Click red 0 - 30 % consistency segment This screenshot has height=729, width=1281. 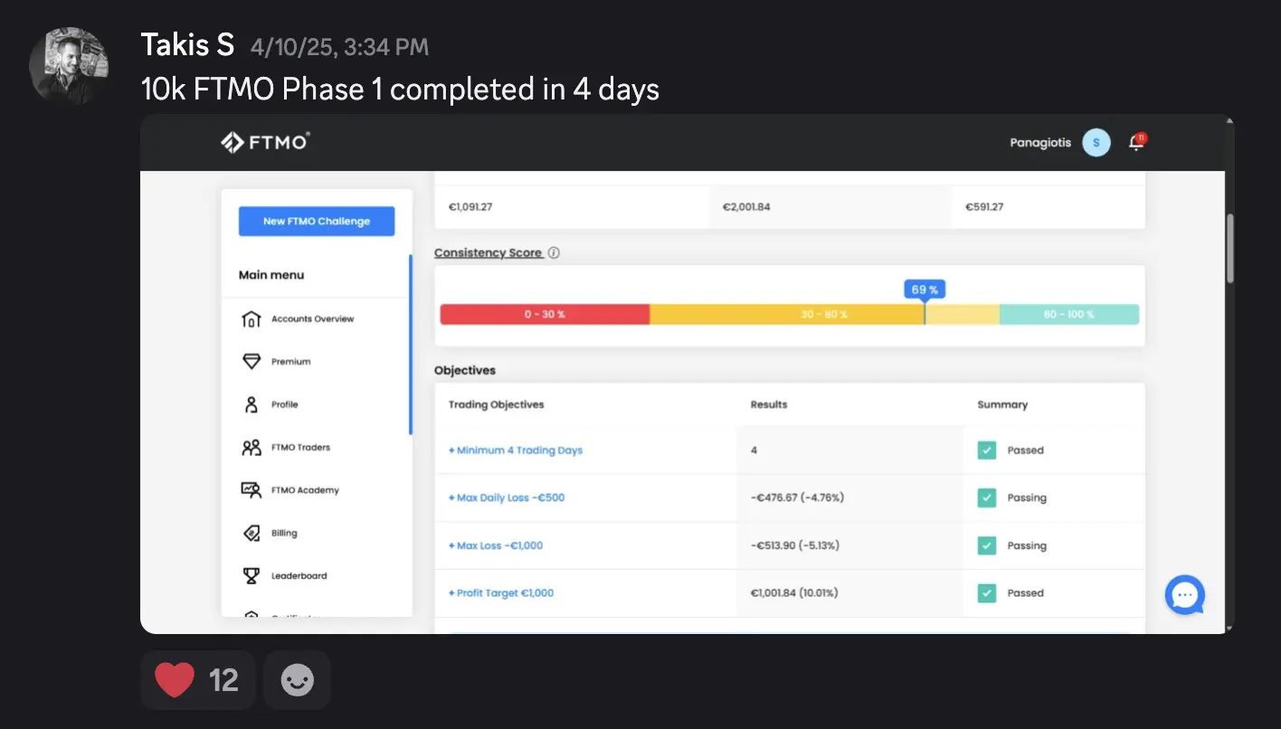(x=545, y=315)
